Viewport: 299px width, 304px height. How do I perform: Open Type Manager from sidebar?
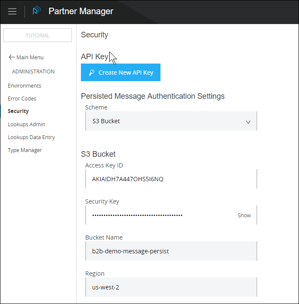(x=25, y=150)
